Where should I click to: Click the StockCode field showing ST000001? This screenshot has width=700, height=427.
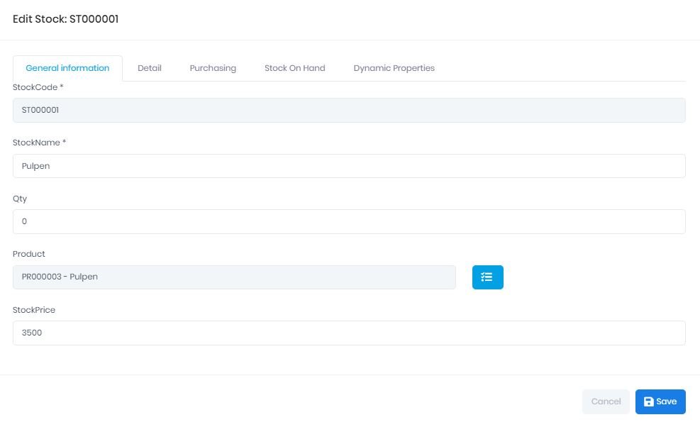(x=349, y=111)
